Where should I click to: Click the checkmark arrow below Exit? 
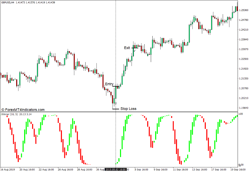coord(135,51)
